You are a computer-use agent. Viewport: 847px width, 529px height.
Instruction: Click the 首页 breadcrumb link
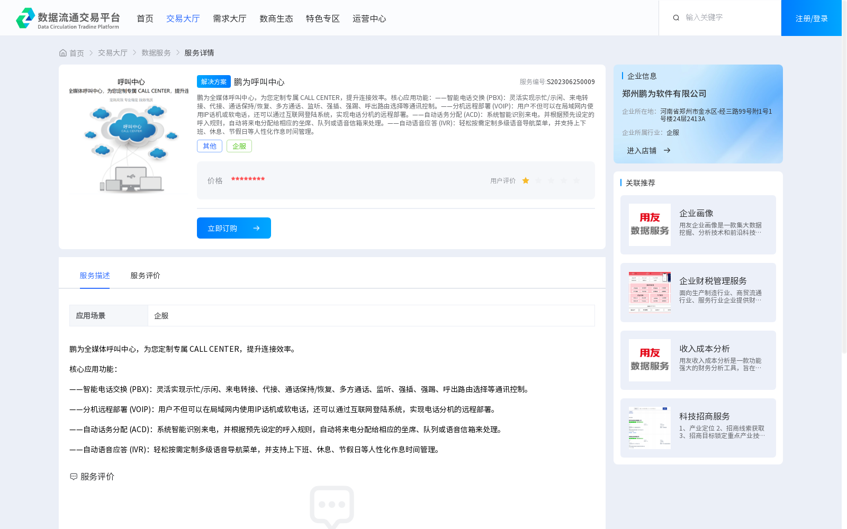[77, 53]
